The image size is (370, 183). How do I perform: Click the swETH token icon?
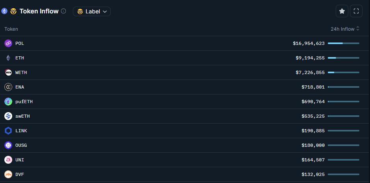(x=8, y=116)
